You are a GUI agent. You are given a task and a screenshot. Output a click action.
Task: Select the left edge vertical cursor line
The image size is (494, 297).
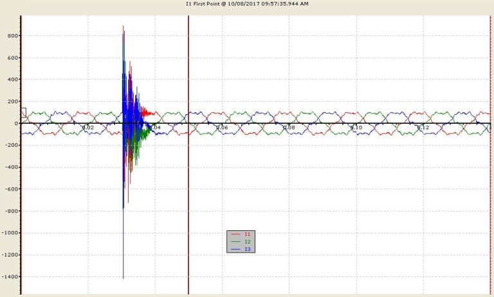(21, 155)
